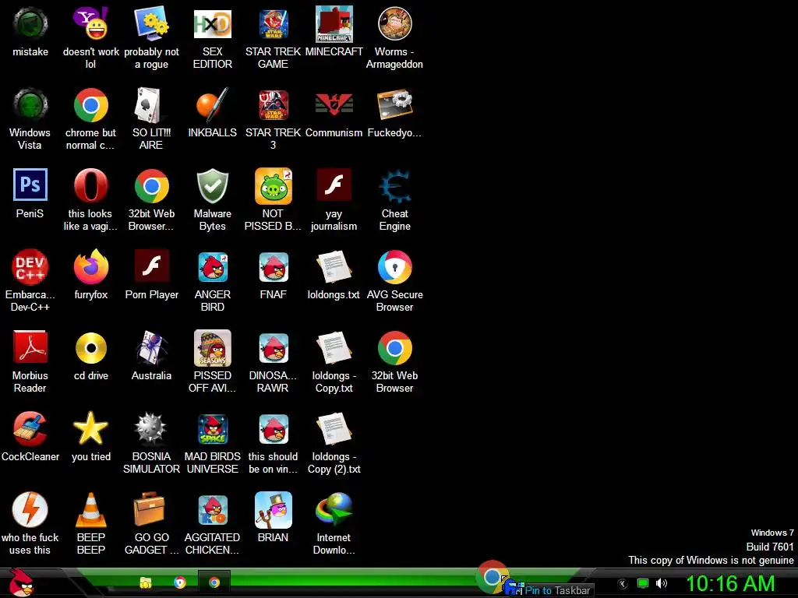Open the Angry Birds Start button
The height and width of the screenshot is (598, 798).
(21, 582)
